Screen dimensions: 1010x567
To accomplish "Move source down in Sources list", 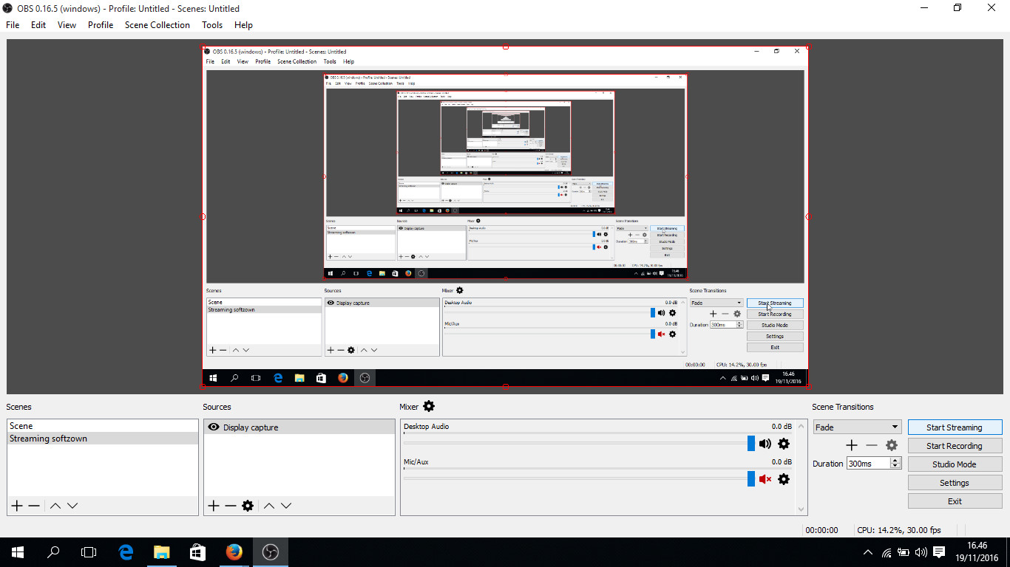I will tap(286, 506).
